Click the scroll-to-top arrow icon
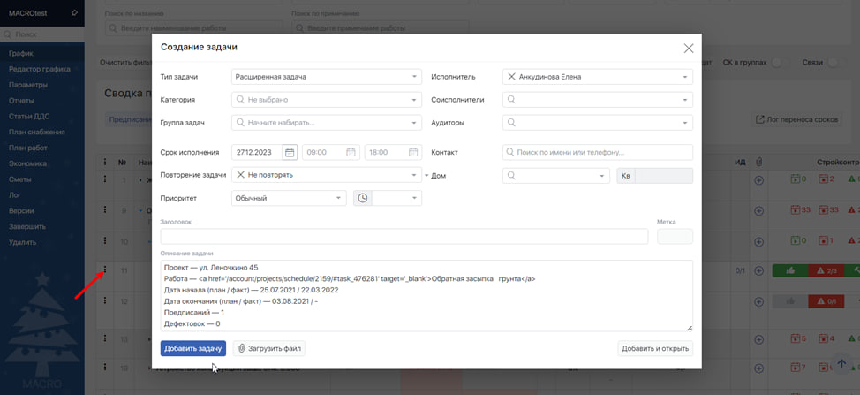The image size is (860, 395). 842,364
